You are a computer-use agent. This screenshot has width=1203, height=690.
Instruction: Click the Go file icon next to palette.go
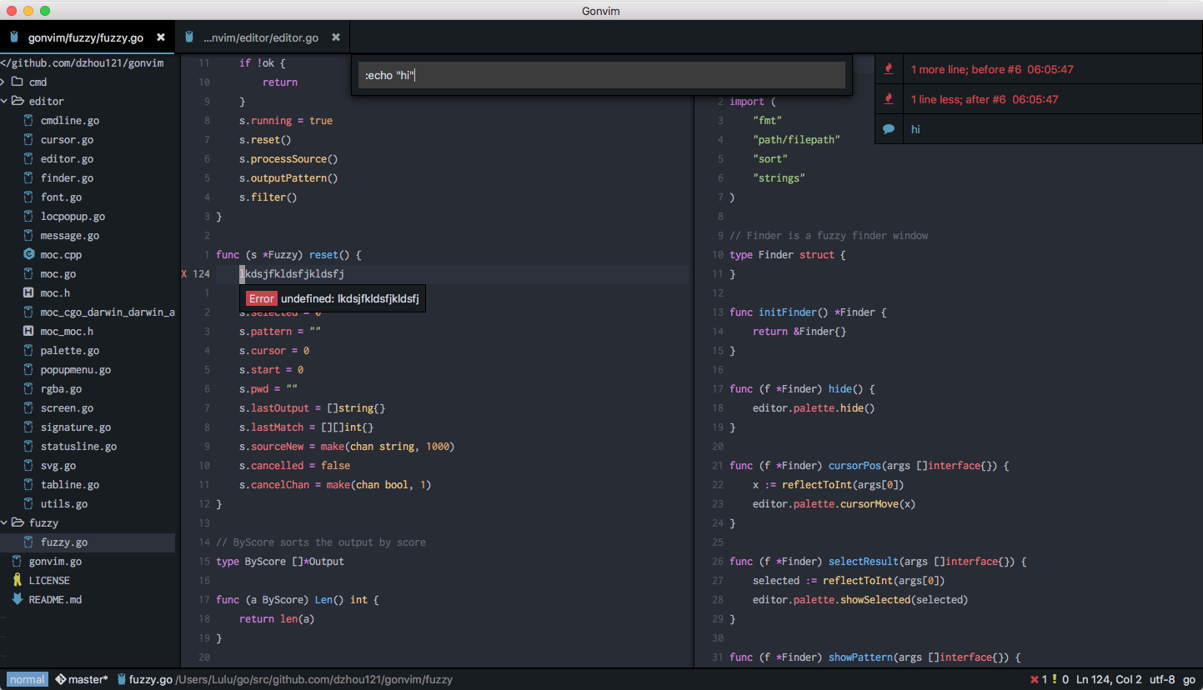[29, 350]
